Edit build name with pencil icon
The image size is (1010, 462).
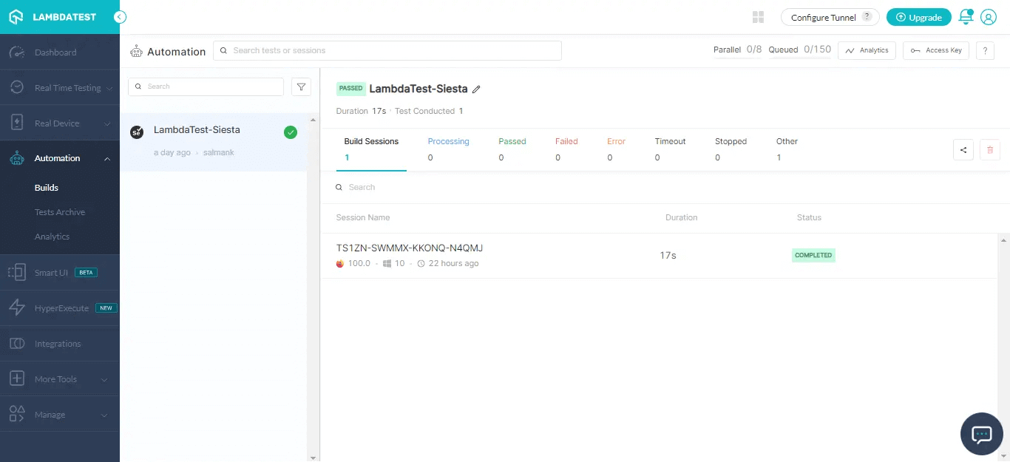(477, 89)
